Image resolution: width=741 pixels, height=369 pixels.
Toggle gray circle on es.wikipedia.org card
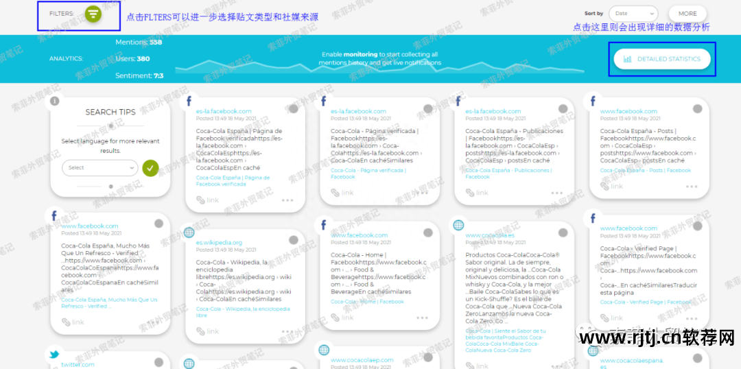click(x=294, y=240)
